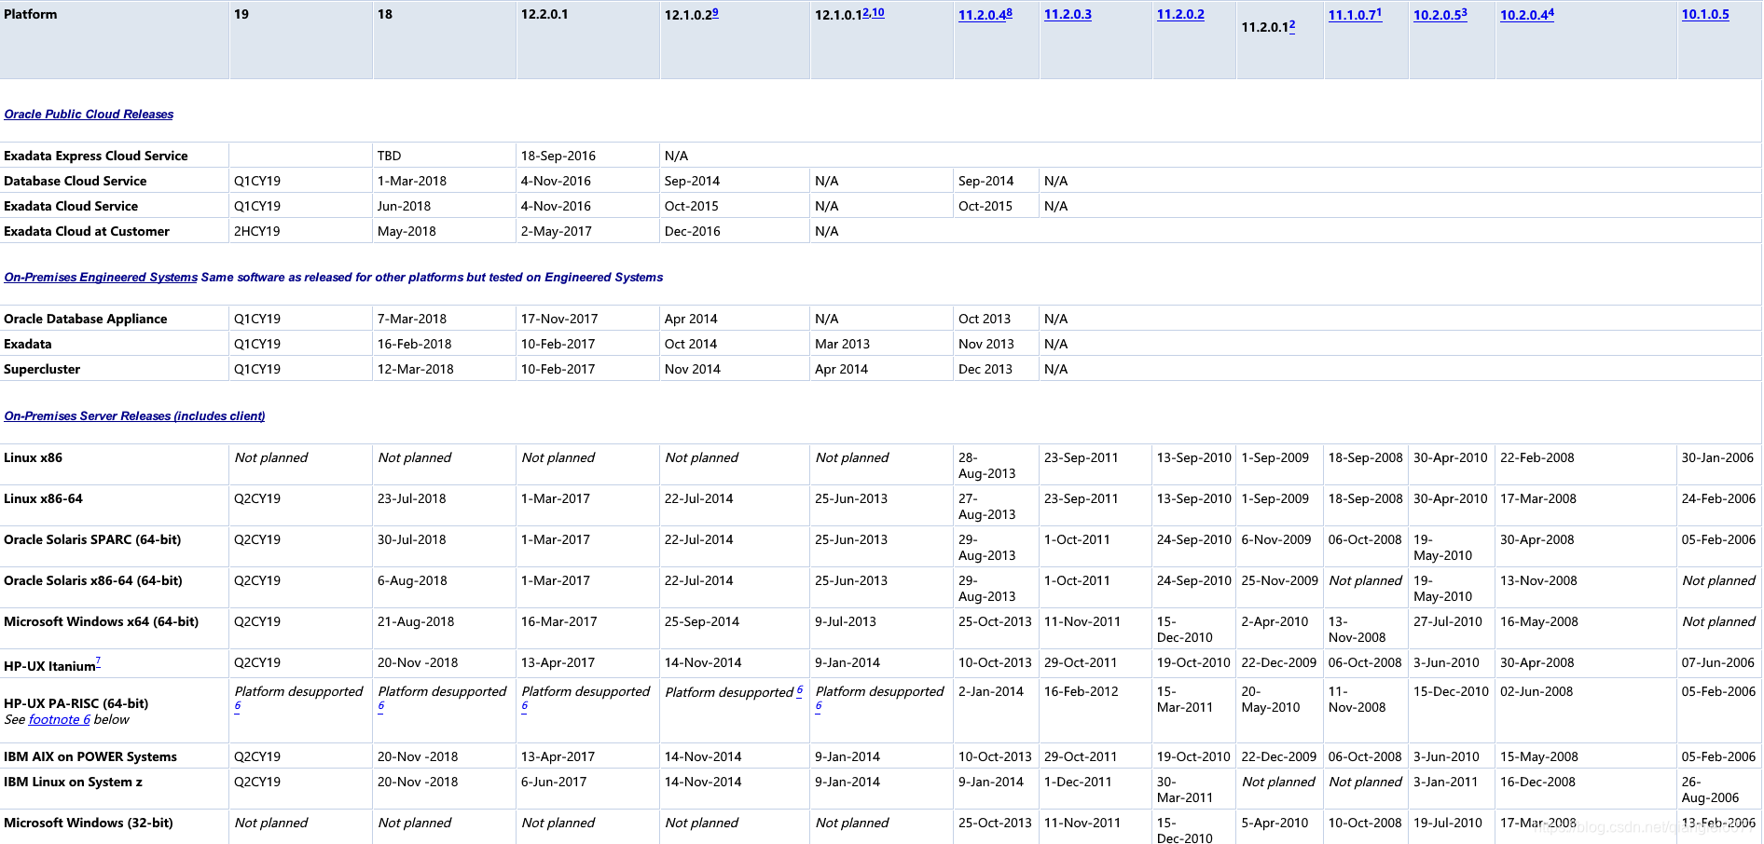Click the '22-Feb-2008' date cell
Image resolution: width=1764 pixels, height=844 pixels.
(x=1537, y=458)
